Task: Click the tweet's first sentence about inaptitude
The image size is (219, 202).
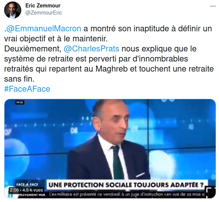Action: tap(108, 34)
